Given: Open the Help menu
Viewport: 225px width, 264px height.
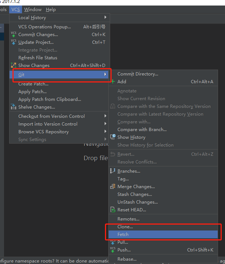Looking at the screenshot, I should [x=51, y=10].
